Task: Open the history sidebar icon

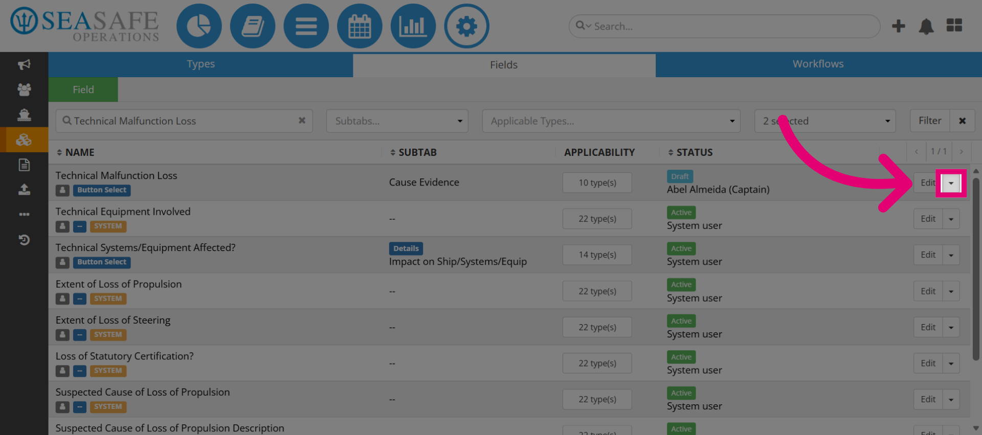Action: point(24,240)
